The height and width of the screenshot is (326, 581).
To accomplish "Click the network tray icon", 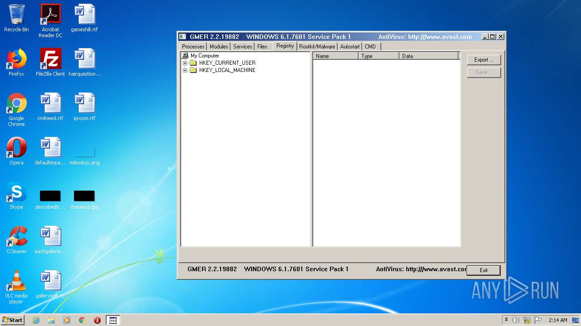I will coord(527,320).
